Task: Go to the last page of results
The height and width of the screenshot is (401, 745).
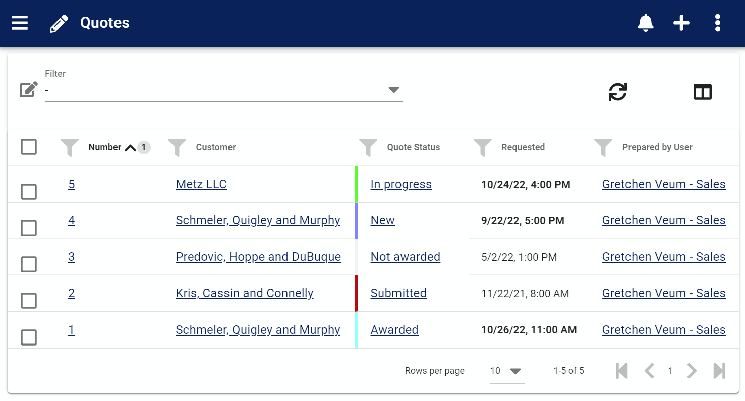Action: pos(719,371)
